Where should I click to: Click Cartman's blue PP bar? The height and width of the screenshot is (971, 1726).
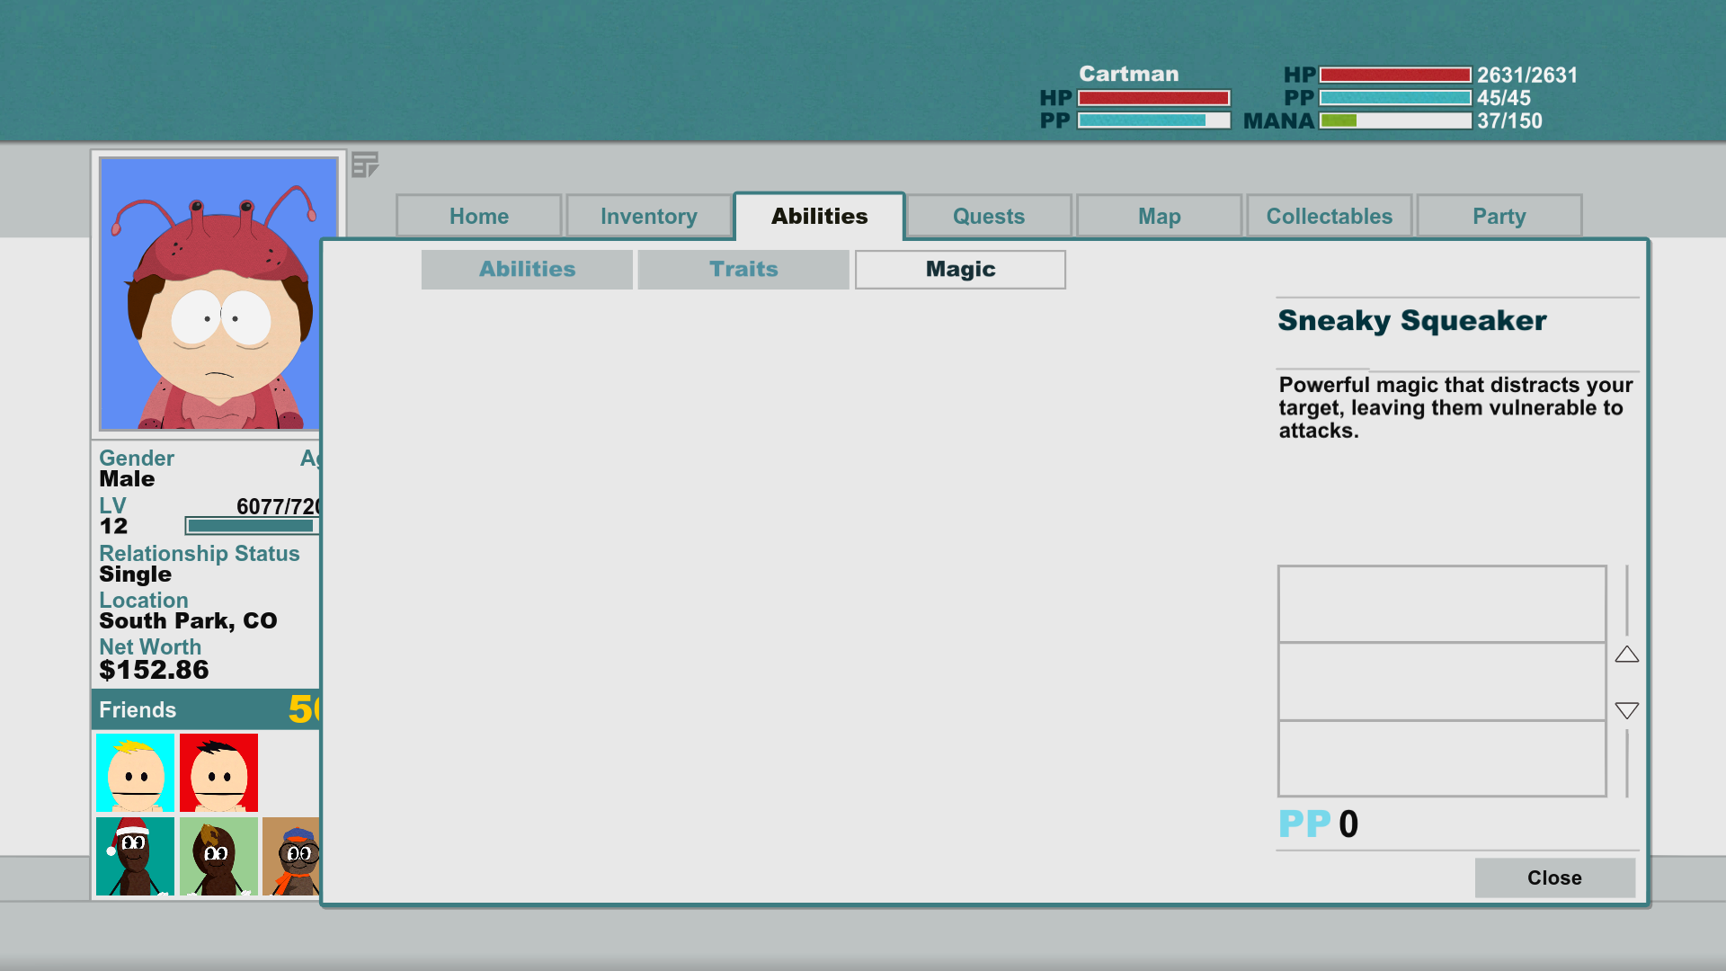coord(1154,120)
